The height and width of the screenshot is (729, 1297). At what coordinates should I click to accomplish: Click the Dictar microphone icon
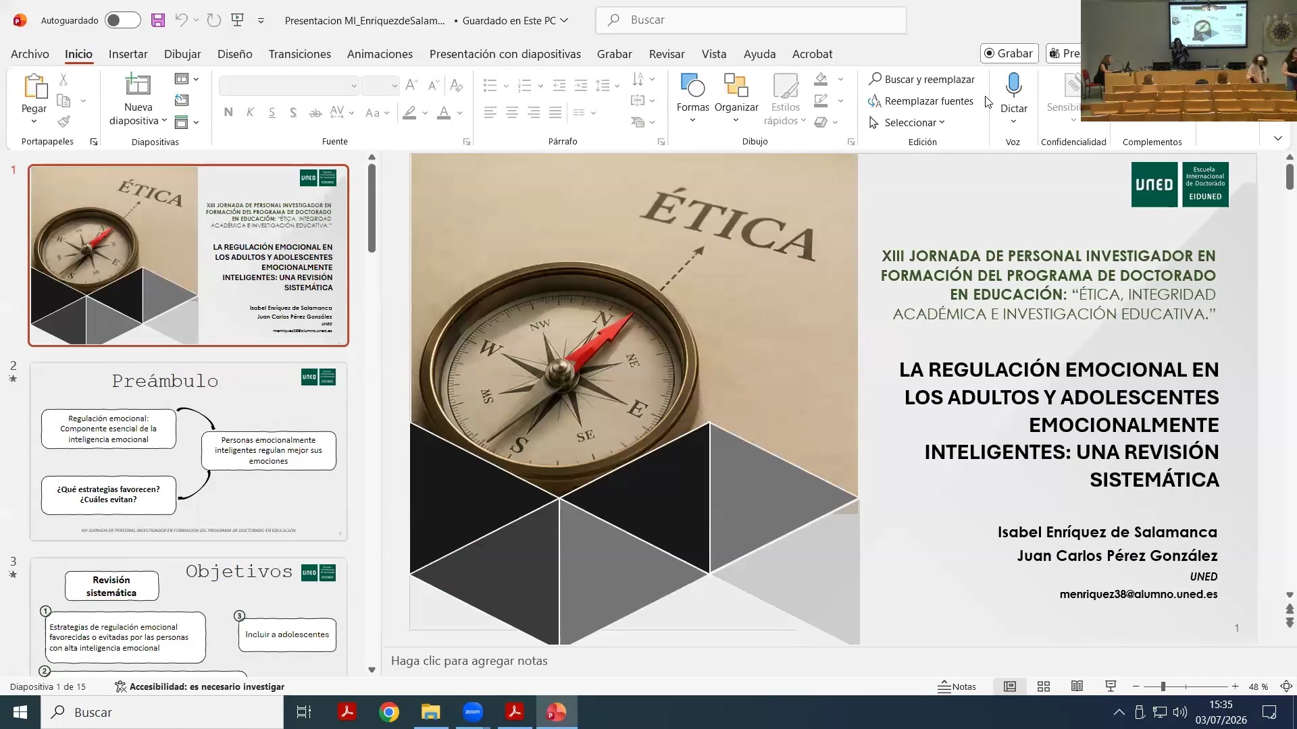click(x=1013, y=86)
